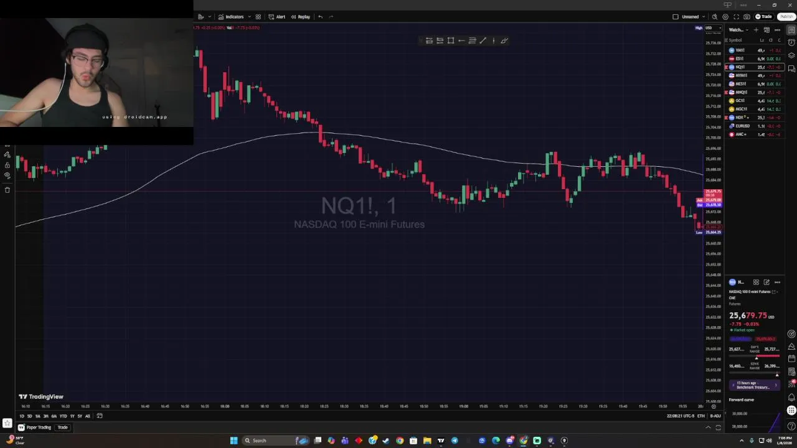Open the Indicators menu

click(x=231, y=17)
